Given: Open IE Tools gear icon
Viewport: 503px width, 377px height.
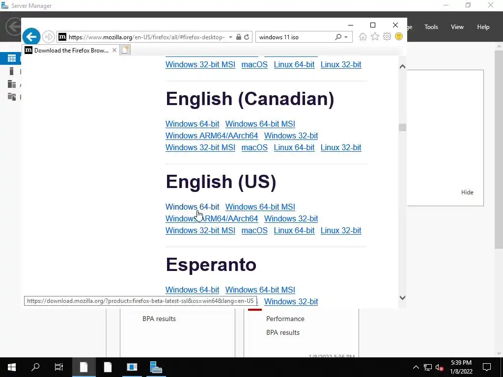Looking at the screenshot, I should click(387, 36).
